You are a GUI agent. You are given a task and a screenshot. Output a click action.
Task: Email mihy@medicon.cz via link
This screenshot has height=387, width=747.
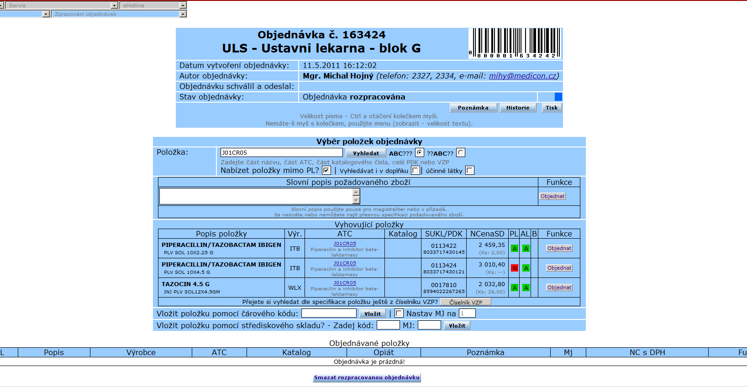(x=522, y=76)
